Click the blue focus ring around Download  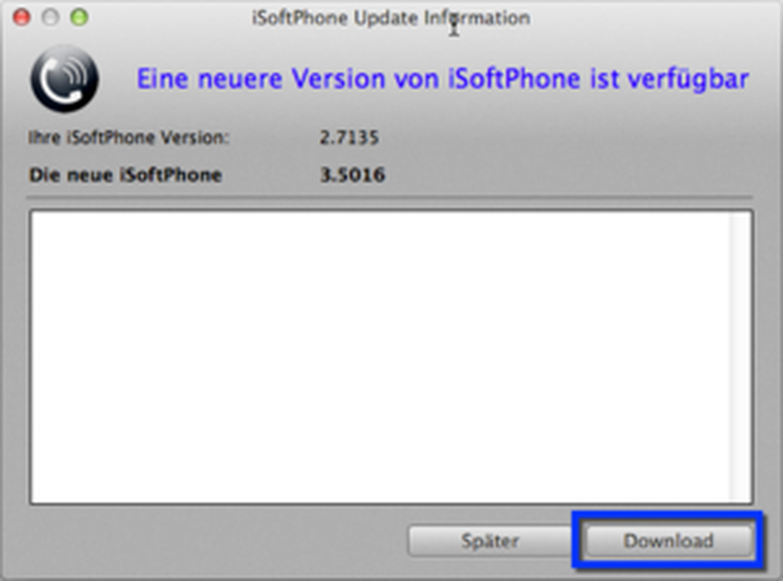click(x=668, y=515)
